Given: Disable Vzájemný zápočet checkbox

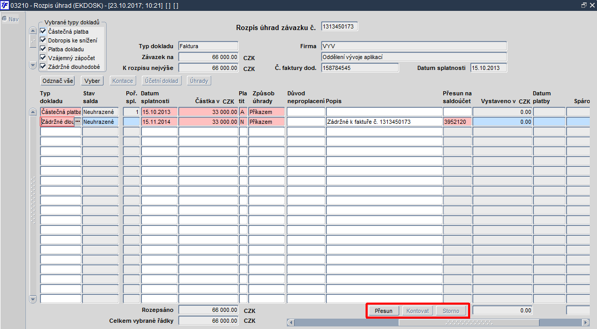Looking at the screenshot, I should coord(43,58).
